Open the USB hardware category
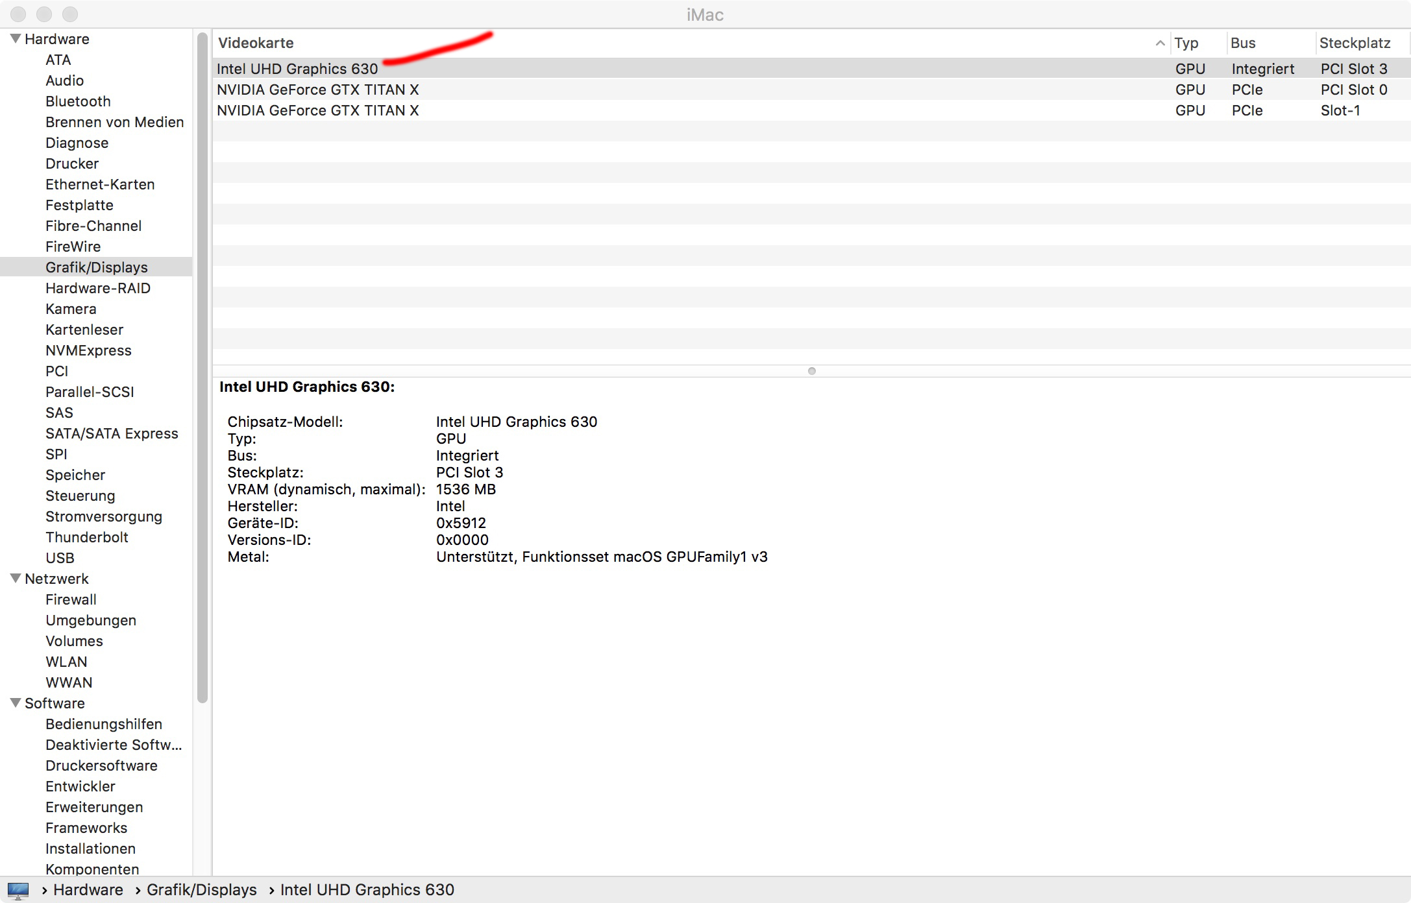 tap(60, 558)
